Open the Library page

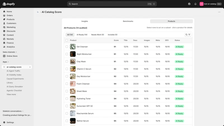coord(10,83)
